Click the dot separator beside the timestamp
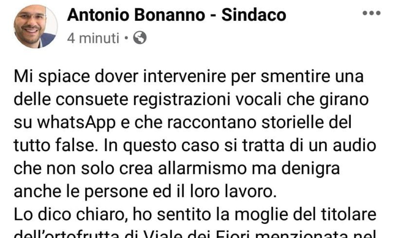Screen dimensions: 398x238 126,38
